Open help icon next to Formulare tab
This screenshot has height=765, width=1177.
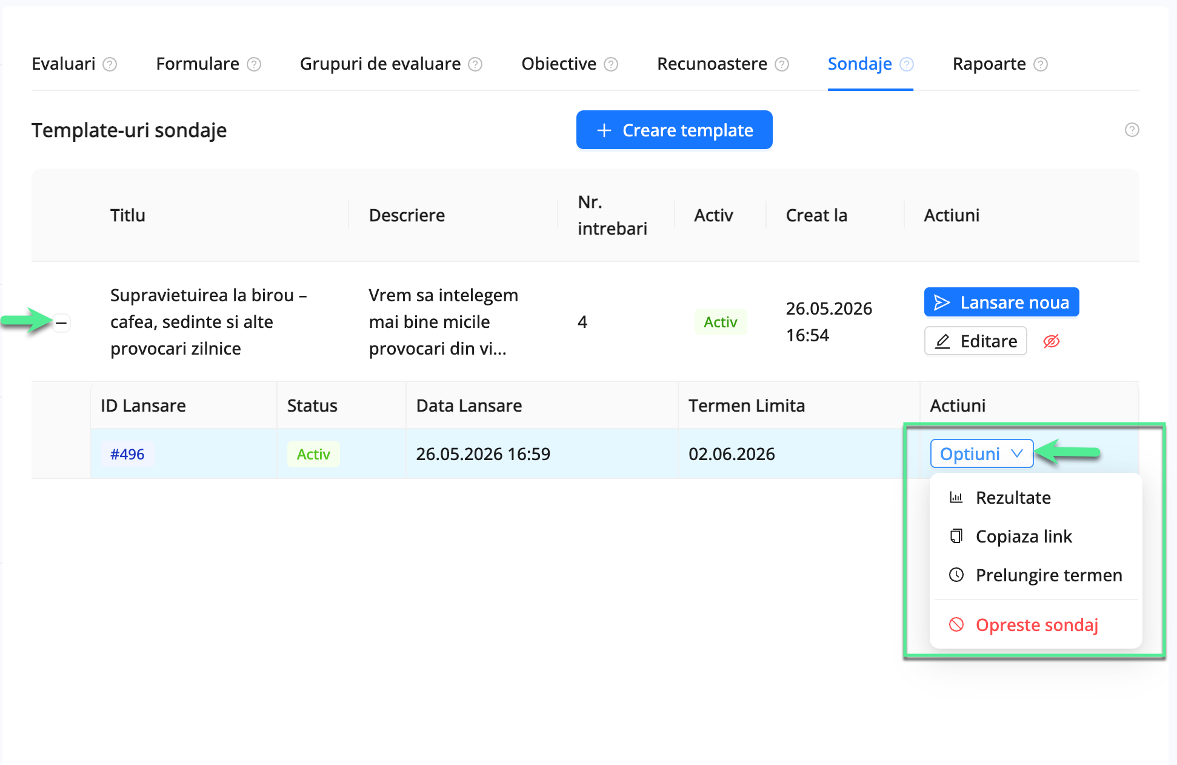pyautogui.click(x=254, y=64)
